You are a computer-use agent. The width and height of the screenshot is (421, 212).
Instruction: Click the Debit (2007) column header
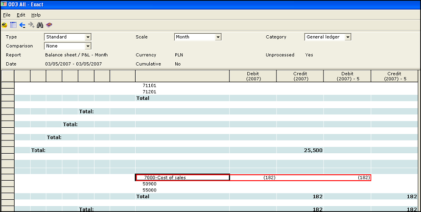253,76
